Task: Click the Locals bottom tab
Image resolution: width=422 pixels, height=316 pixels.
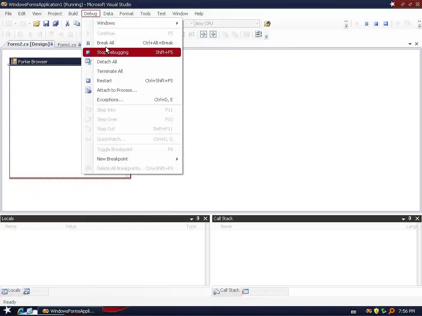Action: (11, 291)
